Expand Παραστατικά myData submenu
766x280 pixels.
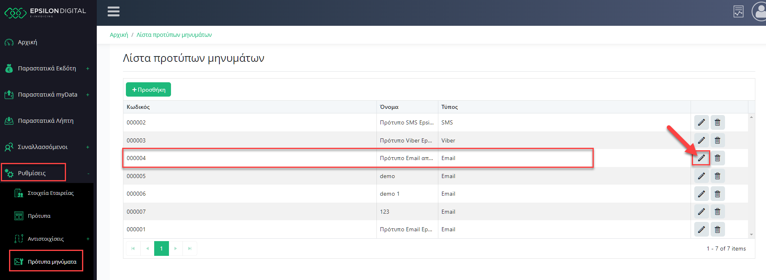point(88,95)
